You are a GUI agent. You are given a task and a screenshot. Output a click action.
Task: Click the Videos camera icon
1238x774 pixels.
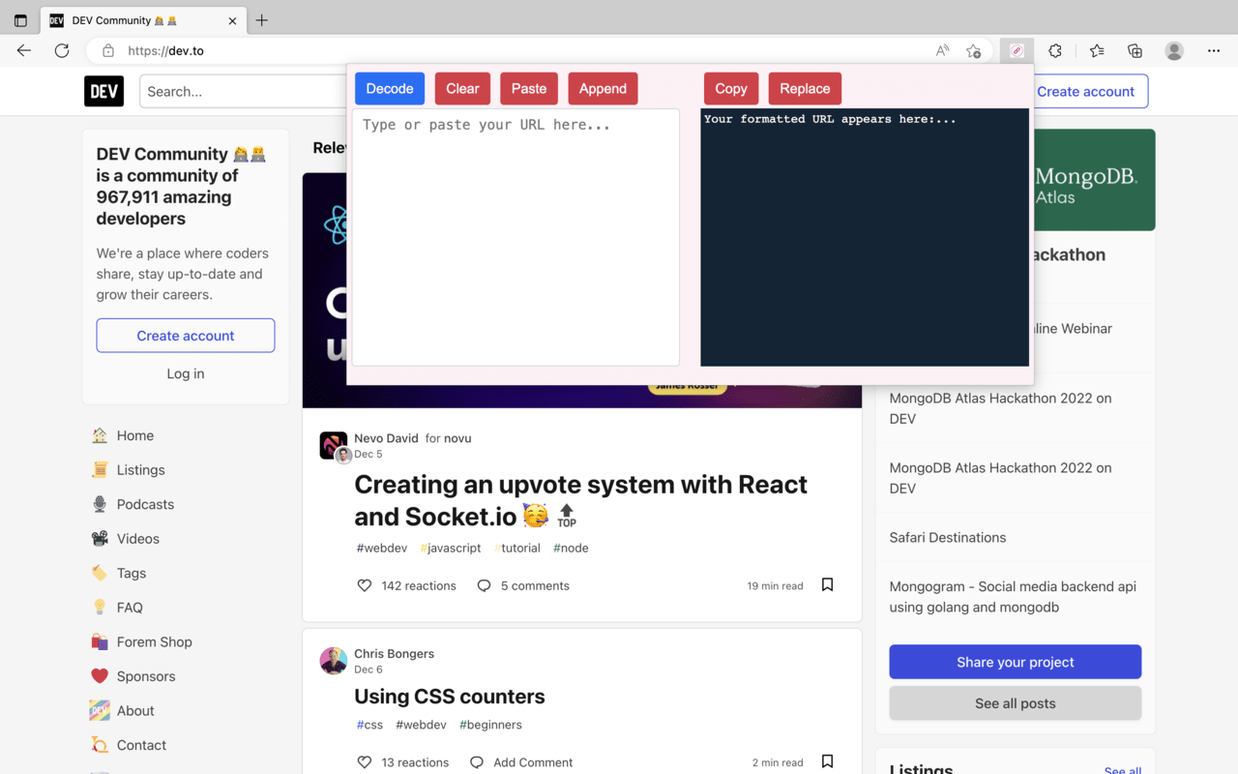coord(100,538)
